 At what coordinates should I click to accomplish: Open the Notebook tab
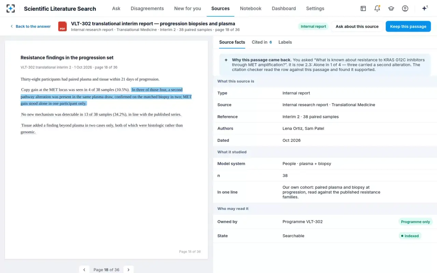(x=251, y=9)
